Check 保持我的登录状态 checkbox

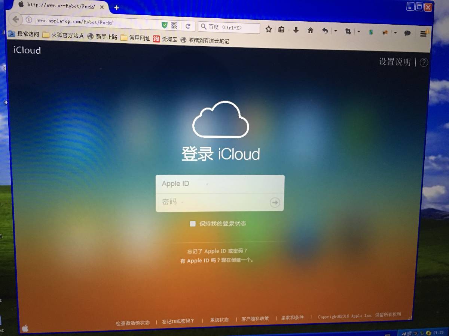tap(193, 224)
